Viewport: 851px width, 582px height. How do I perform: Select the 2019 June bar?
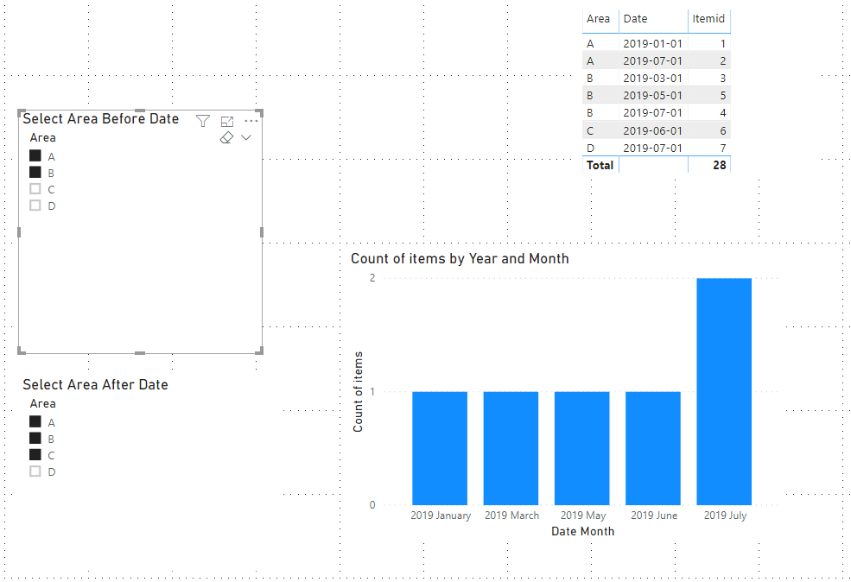[653, 448]
